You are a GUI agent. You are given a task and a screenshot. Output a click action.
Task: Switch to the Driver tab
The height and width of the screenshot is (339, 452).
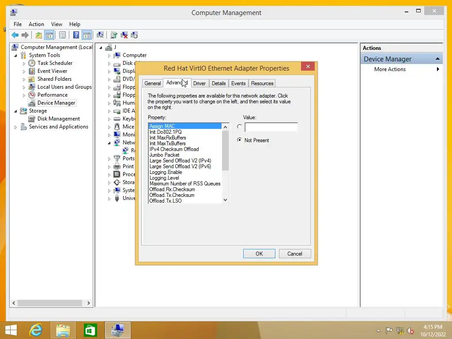tap(200, 83)
